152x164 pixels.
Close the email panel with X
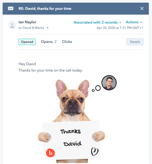click(142, 8)
